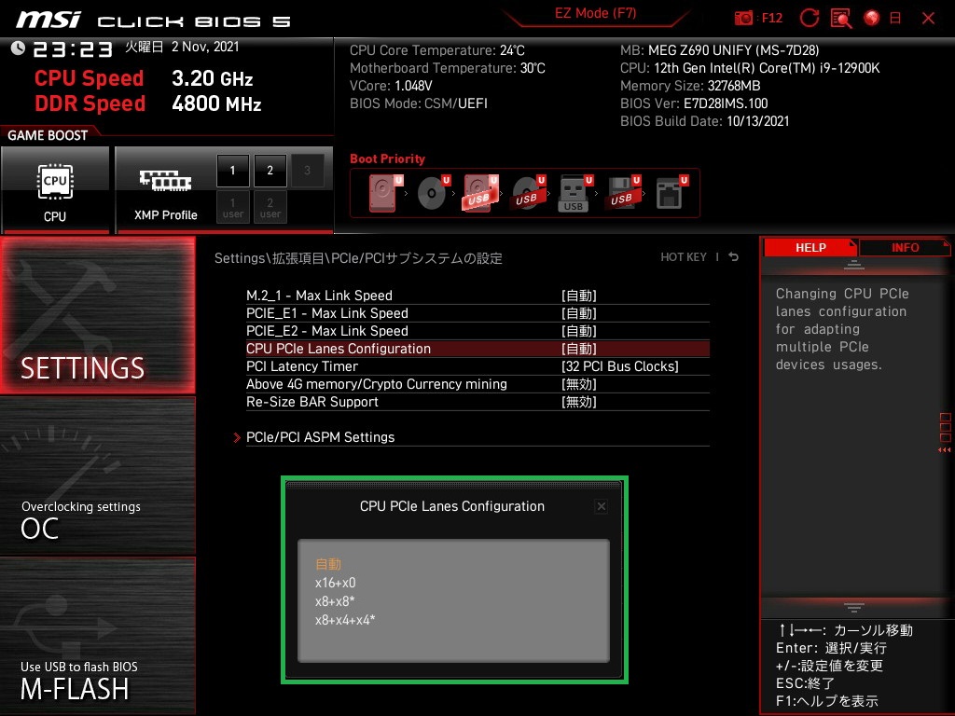Select first hard disk boot device icon
This screenshot has height=716, width=955.
pos(385,193)
